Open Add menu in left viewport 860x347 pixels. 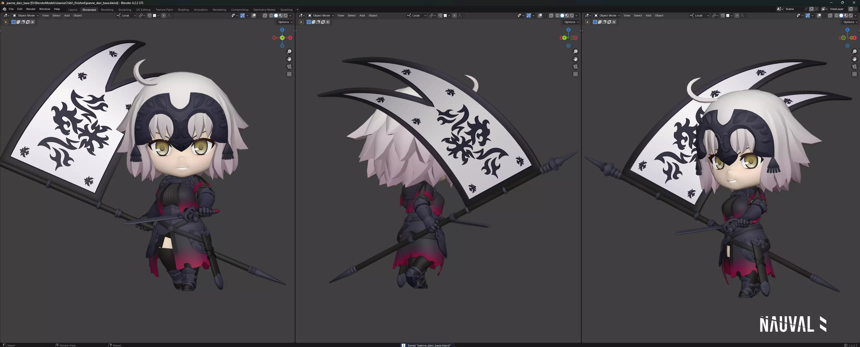[67, 16]
